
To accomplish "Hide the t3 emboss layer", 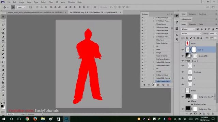I will coord(183,72).
